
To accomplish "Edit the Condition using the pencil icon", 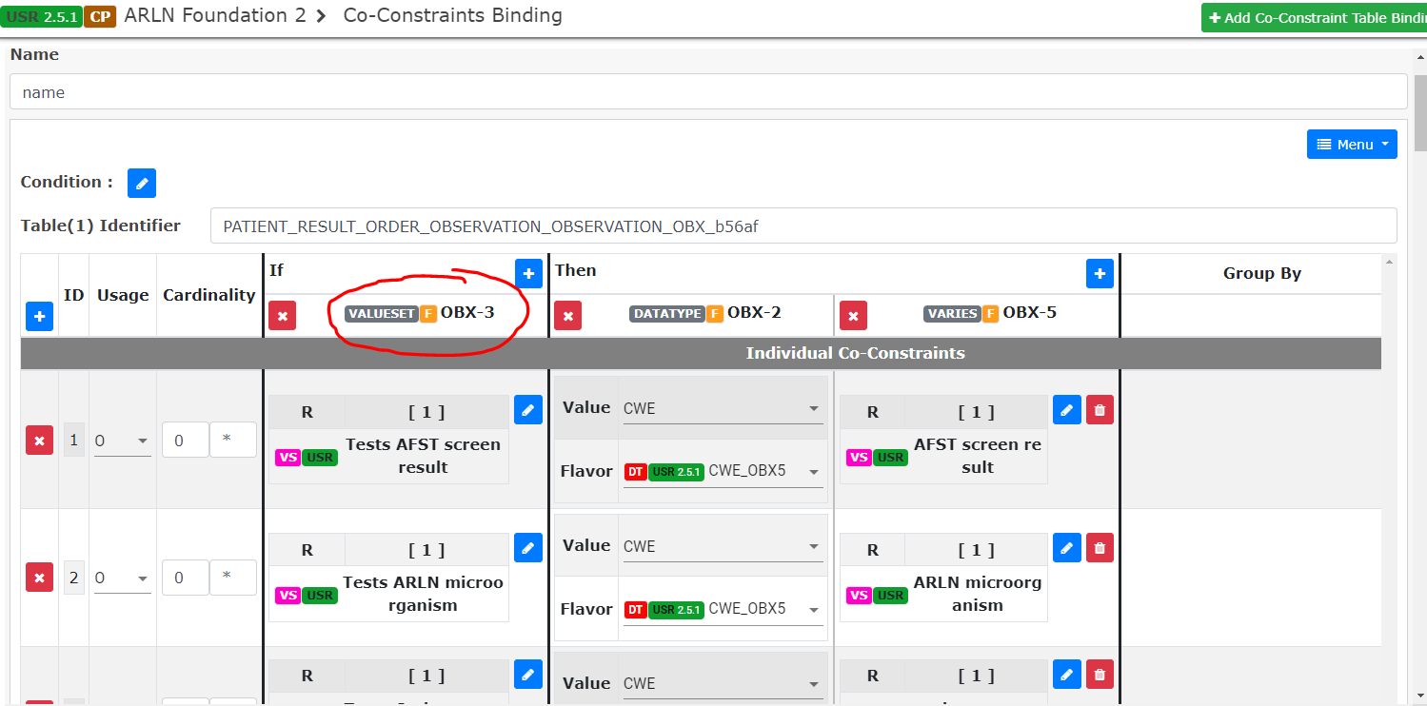I will click(141, 183).
